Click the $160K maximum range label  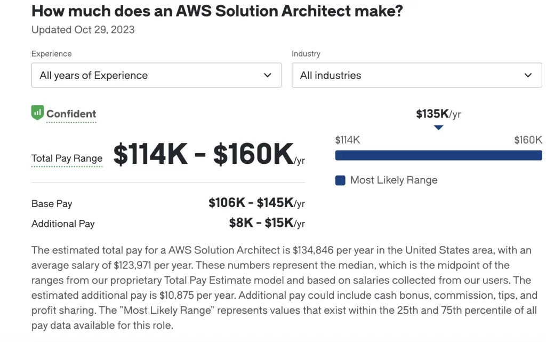pos(527,140)
